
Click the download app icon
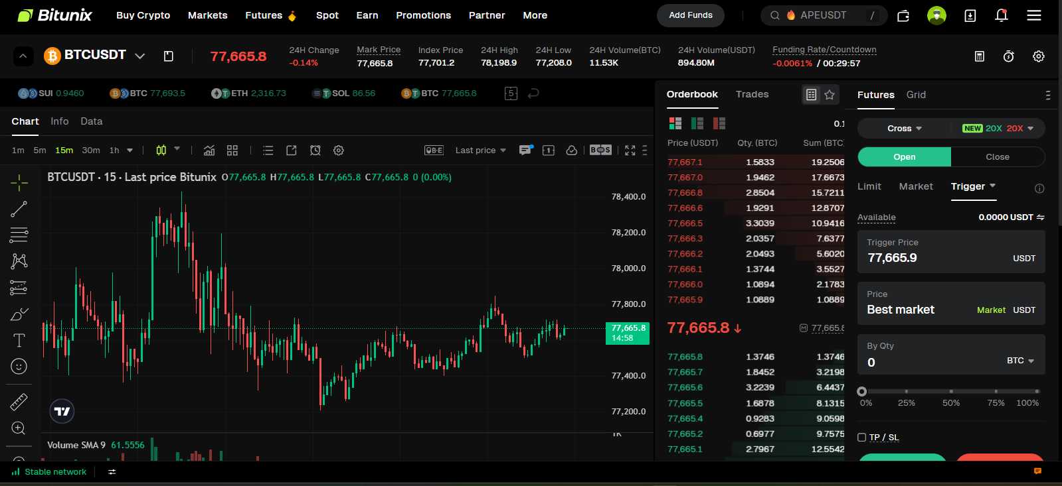click(970, 15)
